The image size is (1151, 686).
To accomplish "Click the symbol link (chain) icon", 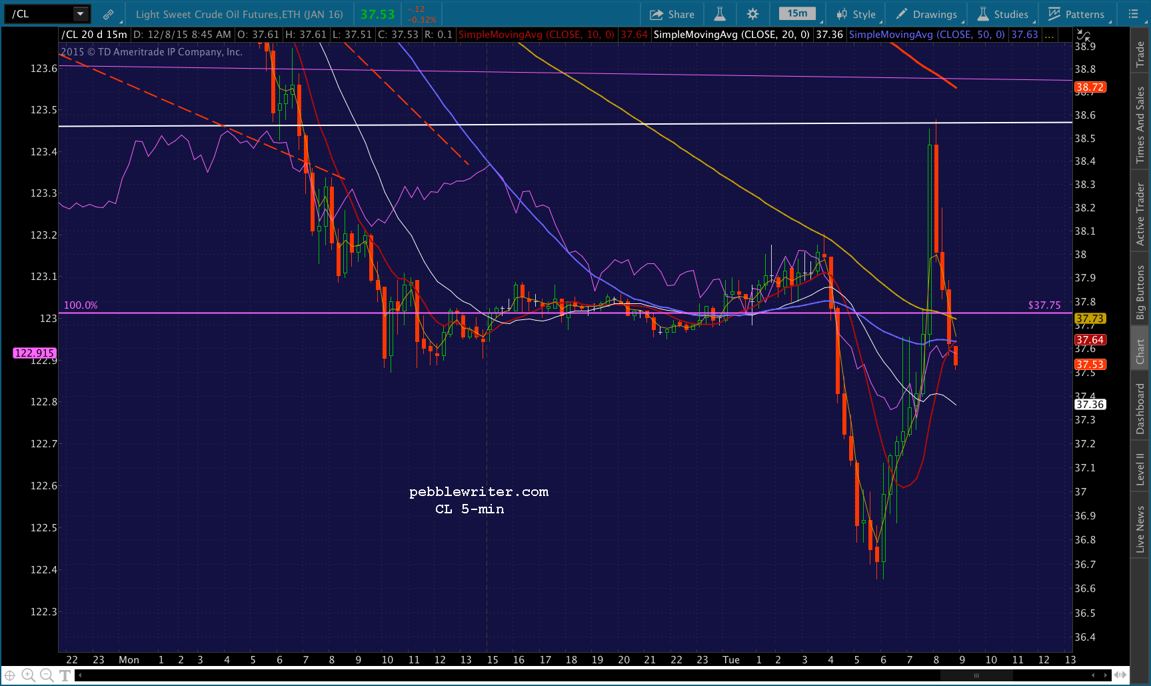I will point(108,13).
